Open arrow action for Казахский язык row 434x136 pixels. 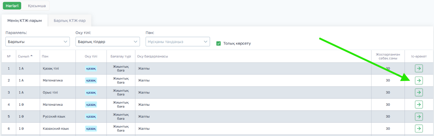[419, 129]
